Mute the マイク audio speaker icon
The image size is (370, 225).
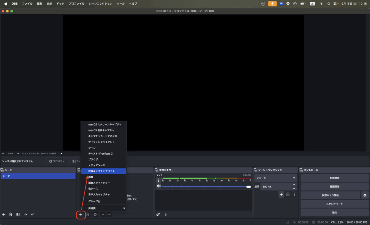pos(158,186)
